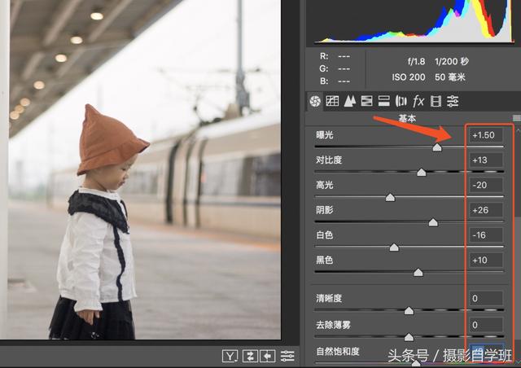This screenshot has height=368, width=521.
Task: Swap before and after settings icon
Action: pos(250,356)
